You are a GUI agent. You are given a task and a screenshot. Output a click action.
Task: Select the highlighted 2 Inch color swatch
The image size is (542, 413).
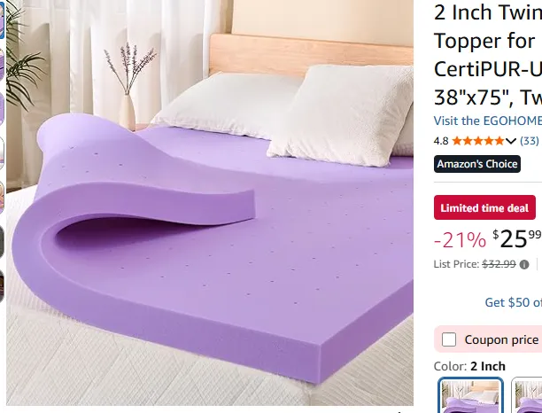pos(470,395)
